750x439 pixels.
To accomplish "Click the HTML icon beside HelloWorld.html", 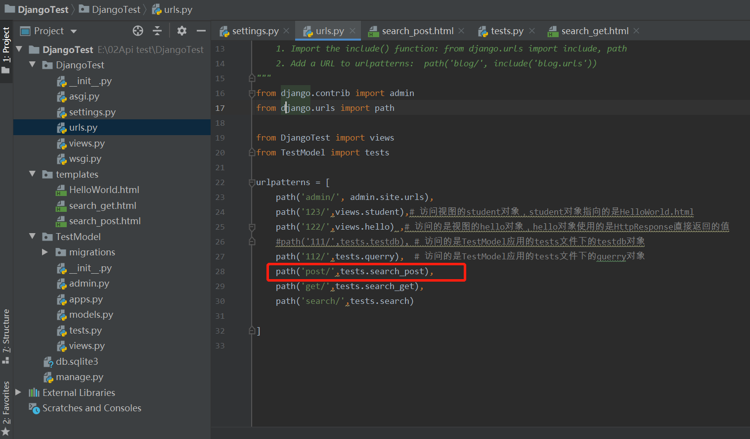I will pyautogui.click(x=61, y=190).
